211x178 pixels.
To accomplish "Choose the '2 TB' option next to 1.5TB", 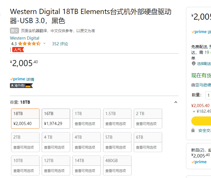I will click(148, 119).
